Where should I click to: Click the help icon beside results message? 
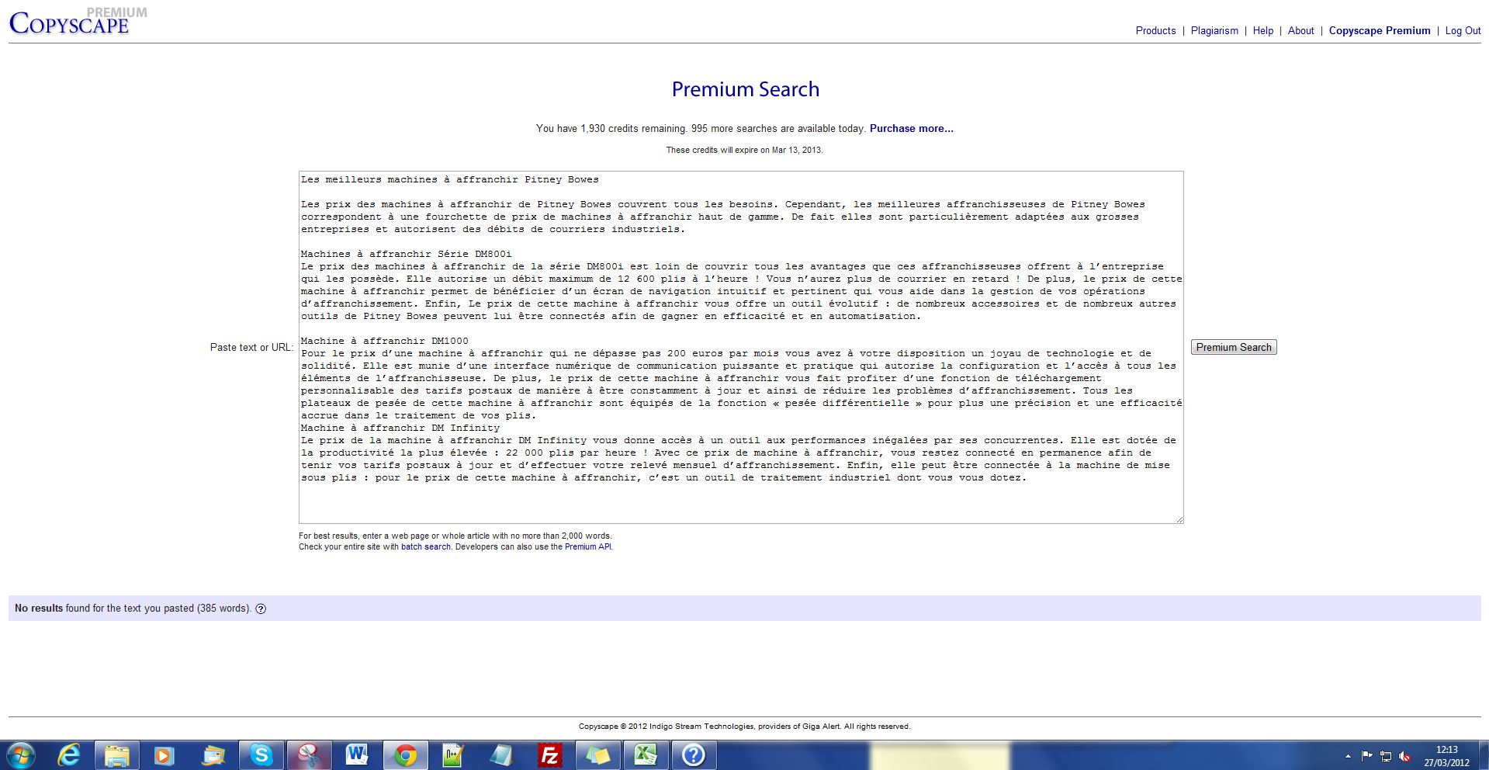pyautogui.click(x=261, y=609)
